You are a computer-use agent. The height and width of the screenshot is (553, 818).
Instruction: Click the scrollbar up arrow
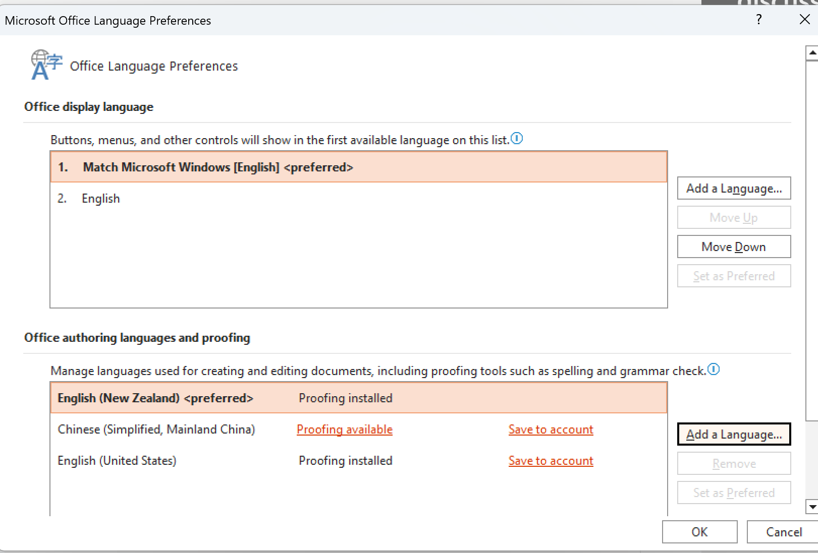(x=812, y=52)
